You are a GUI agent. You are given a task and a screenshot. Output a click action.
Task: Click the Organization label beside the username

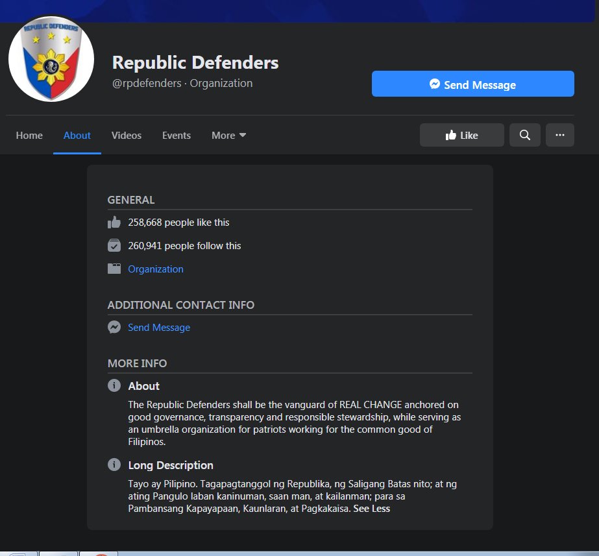click(x=221, y=83)
